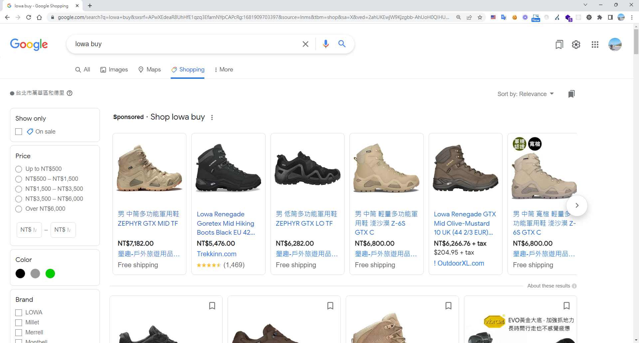This screenshot has height=343, width=639.
Task: Open Trekkinn.com seller link
Action: click(216, 254)
